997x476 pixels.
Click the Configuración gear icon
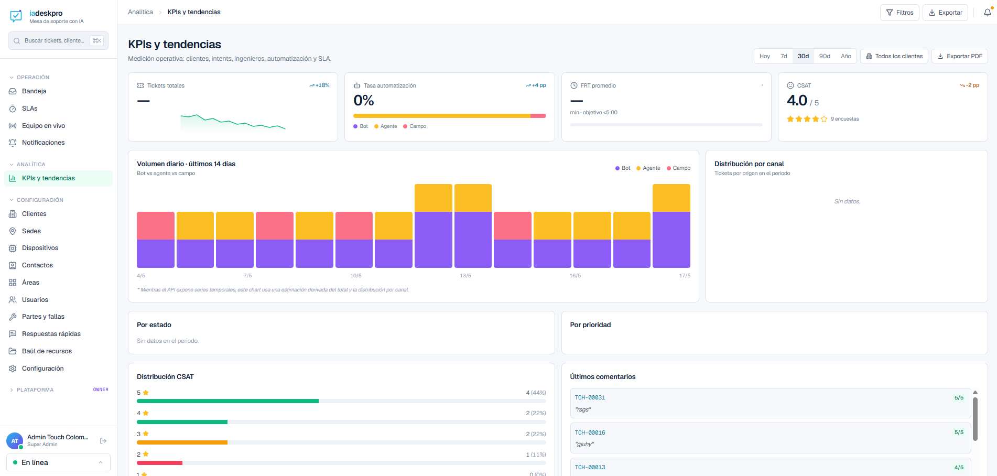point(13,369)
